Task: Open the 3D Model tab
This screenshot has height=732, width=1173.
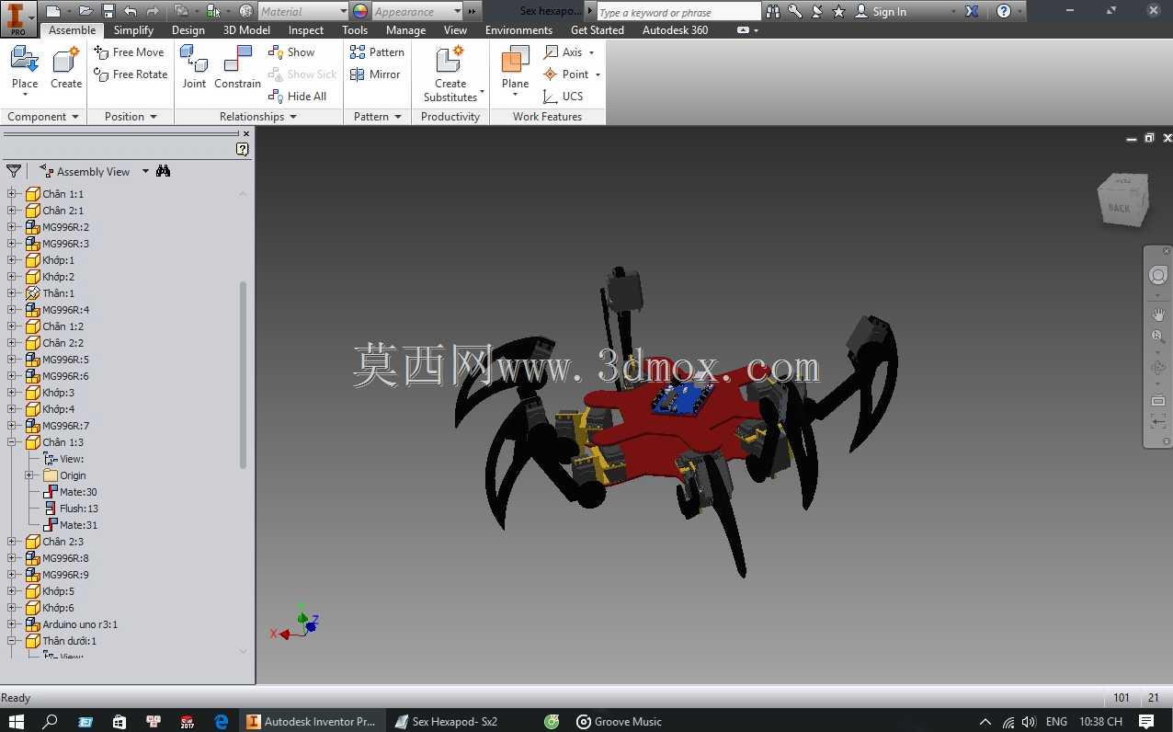Action: point(246,30)
